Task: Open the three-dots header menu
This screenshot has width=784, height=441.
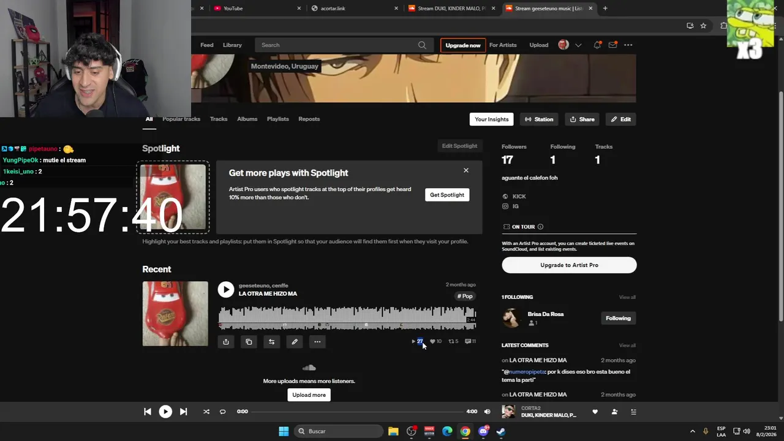Action: pos(628,45)
